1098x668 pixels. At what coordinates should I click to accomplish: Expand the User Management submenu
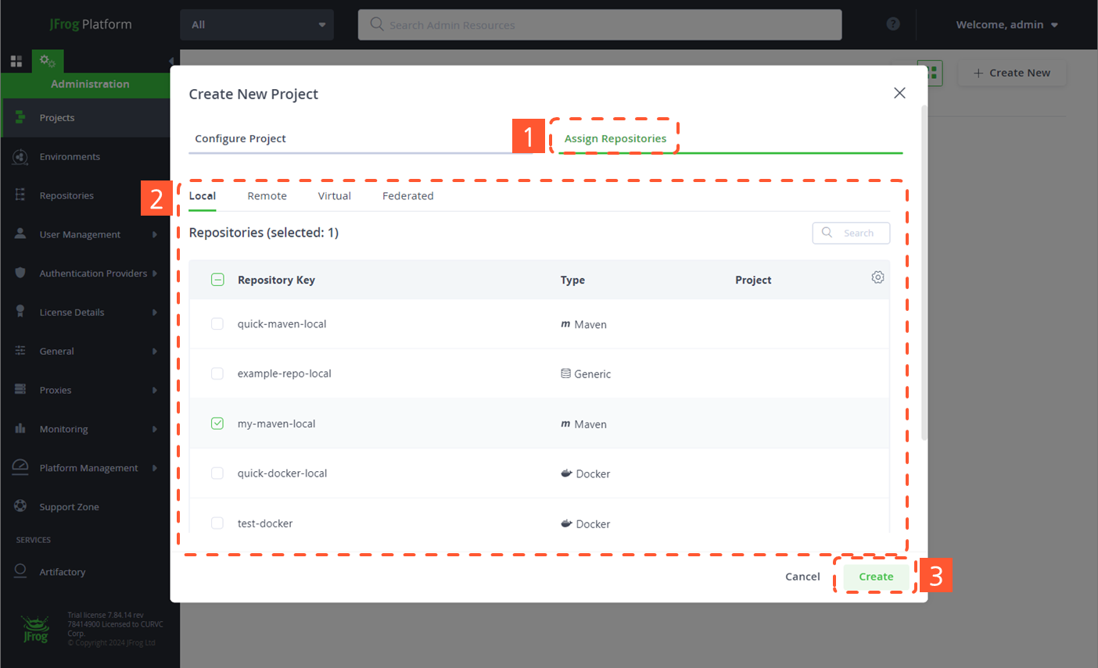click(x=154, y=234)
